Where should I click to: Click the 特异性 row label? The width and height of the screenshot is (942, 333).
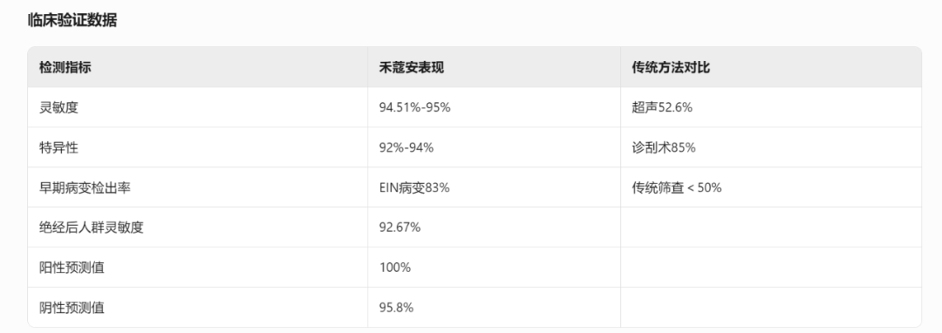(59, 147)
